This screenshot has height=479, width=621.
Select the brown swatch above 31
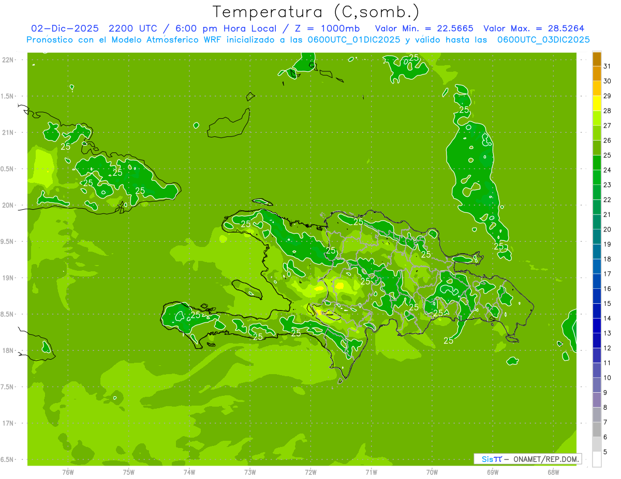[x=597, y=59]
